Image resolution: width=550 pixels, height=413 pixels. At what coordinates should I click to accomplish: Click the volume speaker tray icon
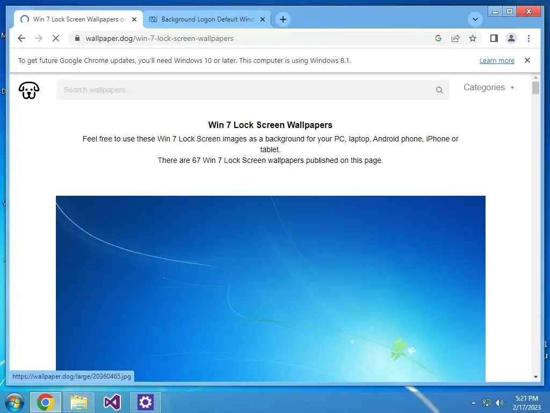[499, 403]
